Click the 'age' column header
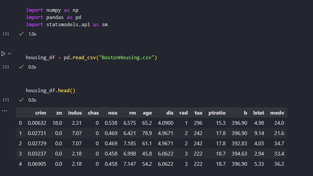 click(147, 113)
